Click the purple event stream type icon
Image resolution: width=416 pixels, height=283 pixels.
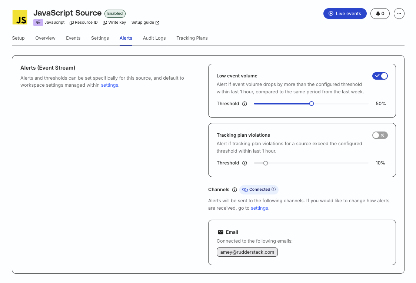click(38, 23)
